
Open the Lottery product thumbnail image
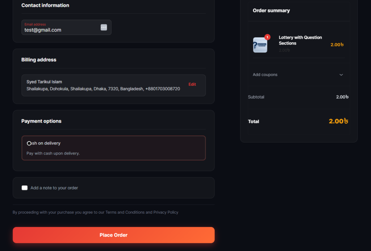tap(260, 45)
